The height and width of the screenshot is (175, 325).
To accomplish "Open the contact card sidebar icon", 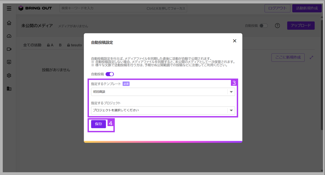I will 9,62.
